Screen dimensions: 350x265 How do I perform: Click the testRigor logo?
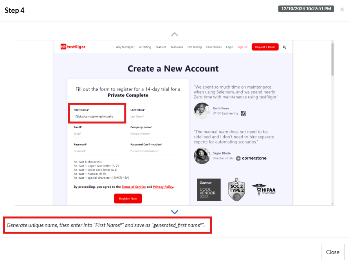click(73, 47)
